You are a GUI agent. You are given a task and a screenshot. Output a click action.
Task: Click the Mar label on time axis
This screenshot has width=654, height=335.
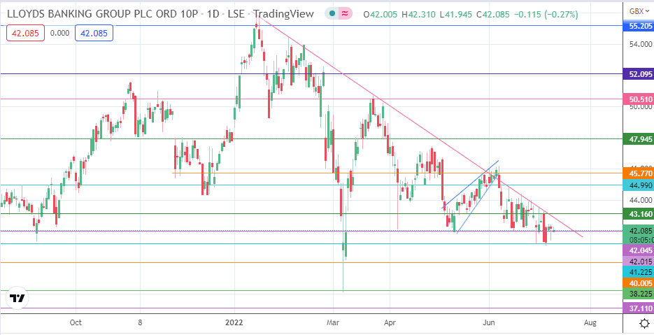pyautogui.click(x=333, y=322)
